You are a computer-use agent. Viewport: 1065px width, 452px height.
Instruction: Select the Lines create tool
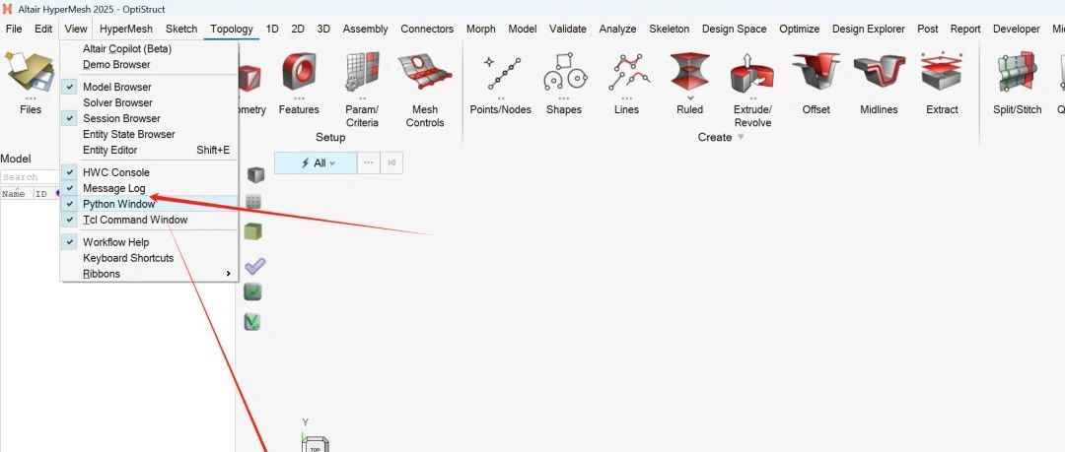[x=627, y=73]
